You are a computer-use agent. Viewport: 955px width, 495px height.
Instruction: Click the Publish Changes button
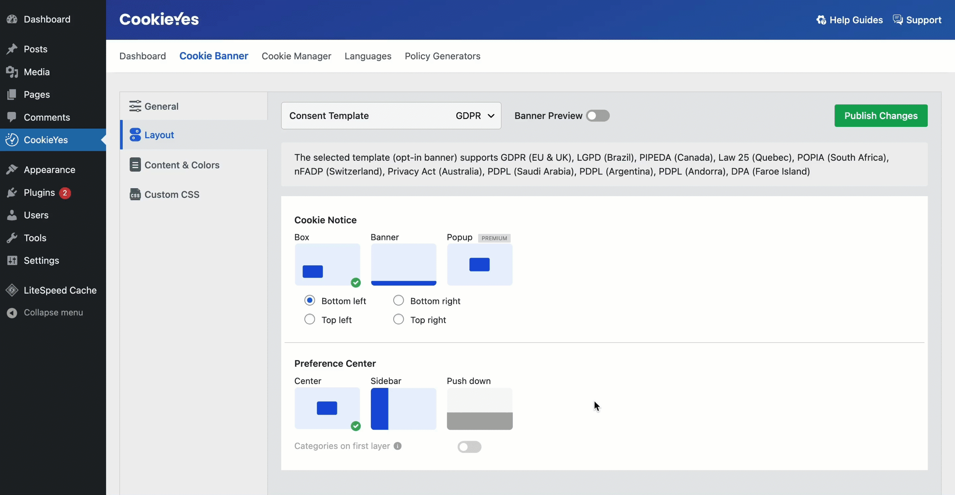881,116
